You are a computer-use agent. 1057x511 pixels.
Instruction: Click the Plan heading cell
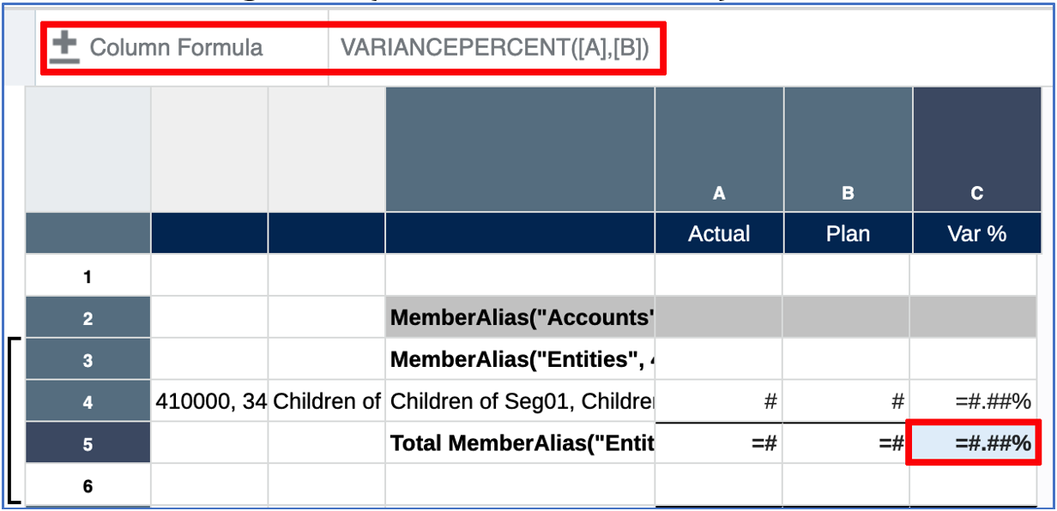[x=848, y=234]
